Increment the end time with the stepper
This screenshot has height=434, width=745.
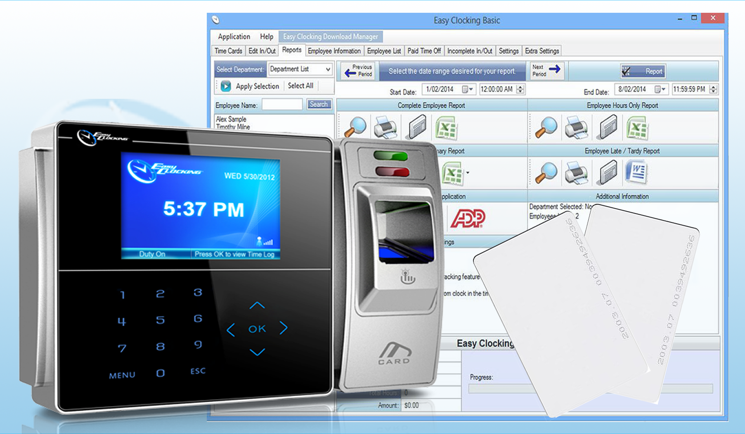[x=713, y=89]
